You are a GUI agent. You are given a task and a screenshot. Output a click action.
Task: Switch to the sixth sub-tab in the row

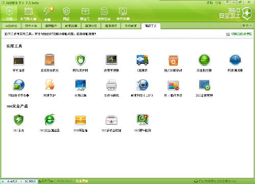point(111,26)
